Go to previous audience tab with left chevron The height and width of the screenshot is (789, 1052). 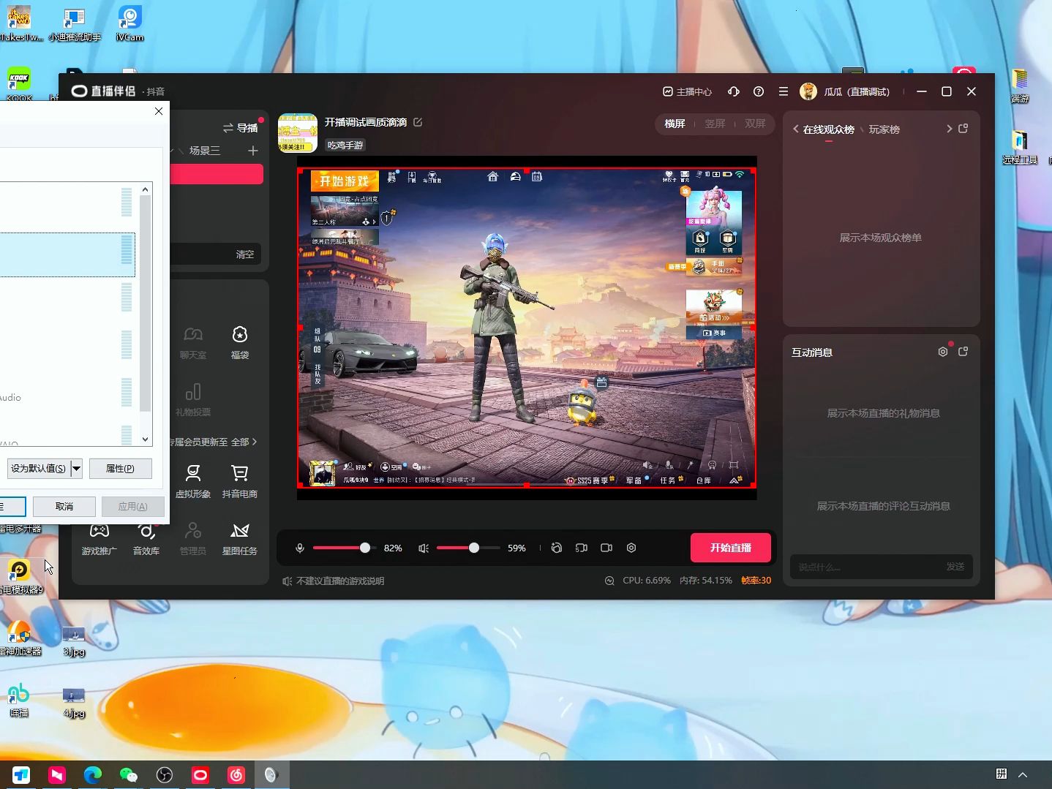pyautogui.click(x=796, y=129)
